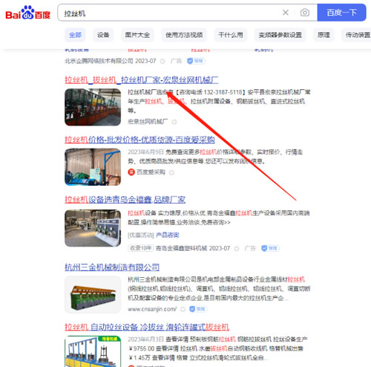This screenshot has height=367, width=371.
Task: Click the 产品咨询 link
Action: (x=168, y=235)
